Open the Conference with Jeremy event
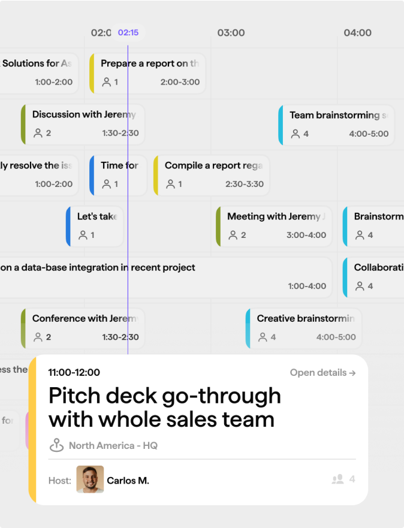This screenshot has height=528, width=404. 83,327
